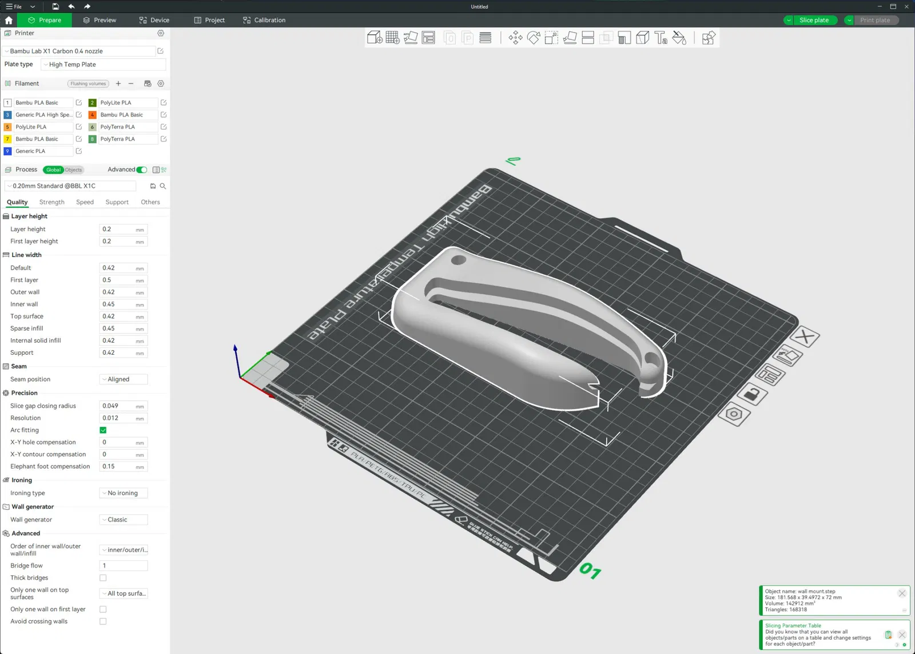
Task: Click the Arrange all objects icon
Action: click(x=428, y=38)
